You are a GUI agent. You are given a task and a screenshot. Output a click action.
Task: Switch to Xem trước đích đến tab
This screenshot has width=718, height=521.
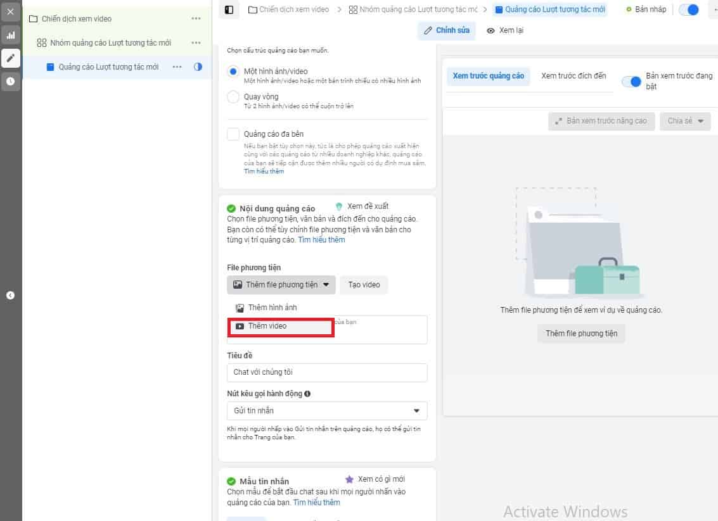574,76
